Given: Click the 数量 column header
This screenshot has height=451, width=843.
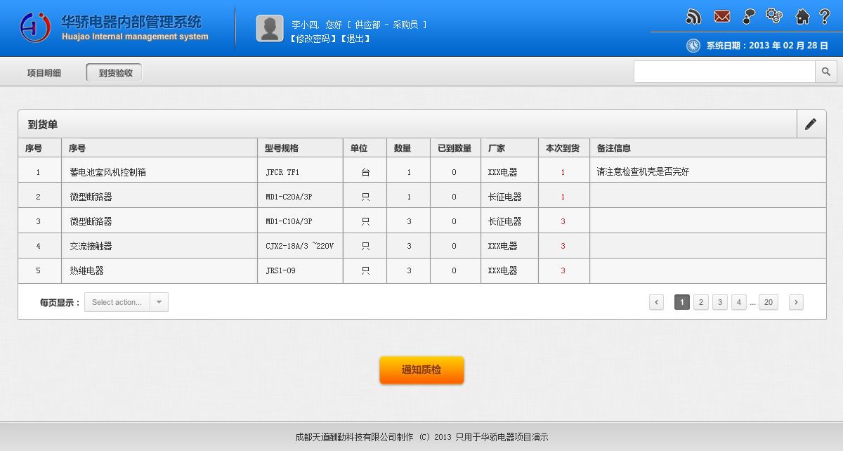Looking at the screenshot, I should 403,148.
